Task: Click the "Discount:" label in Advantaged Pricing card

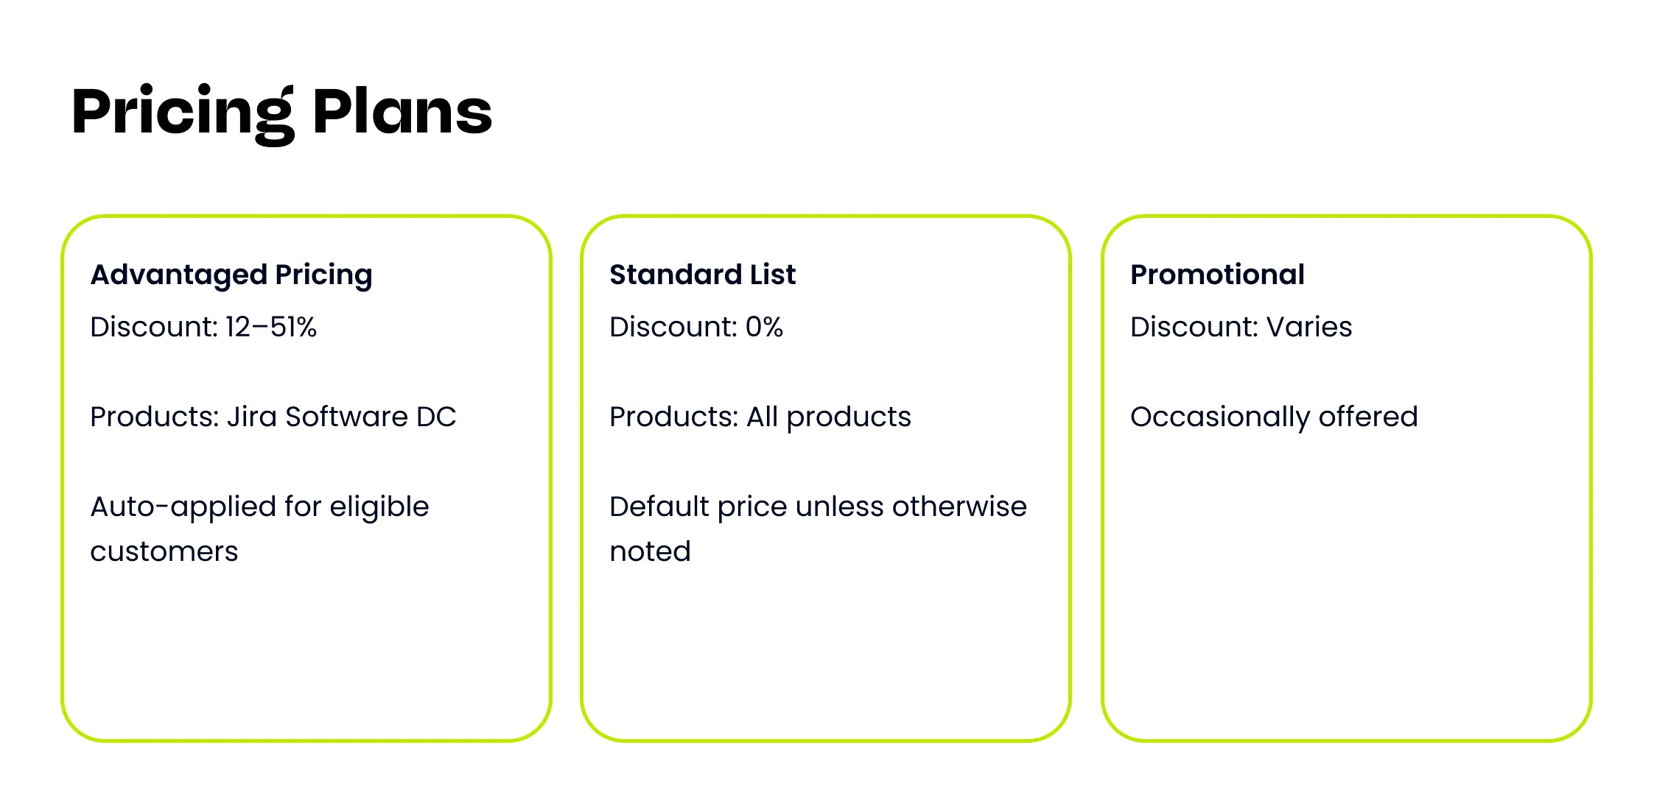Action: coord(155,327)
